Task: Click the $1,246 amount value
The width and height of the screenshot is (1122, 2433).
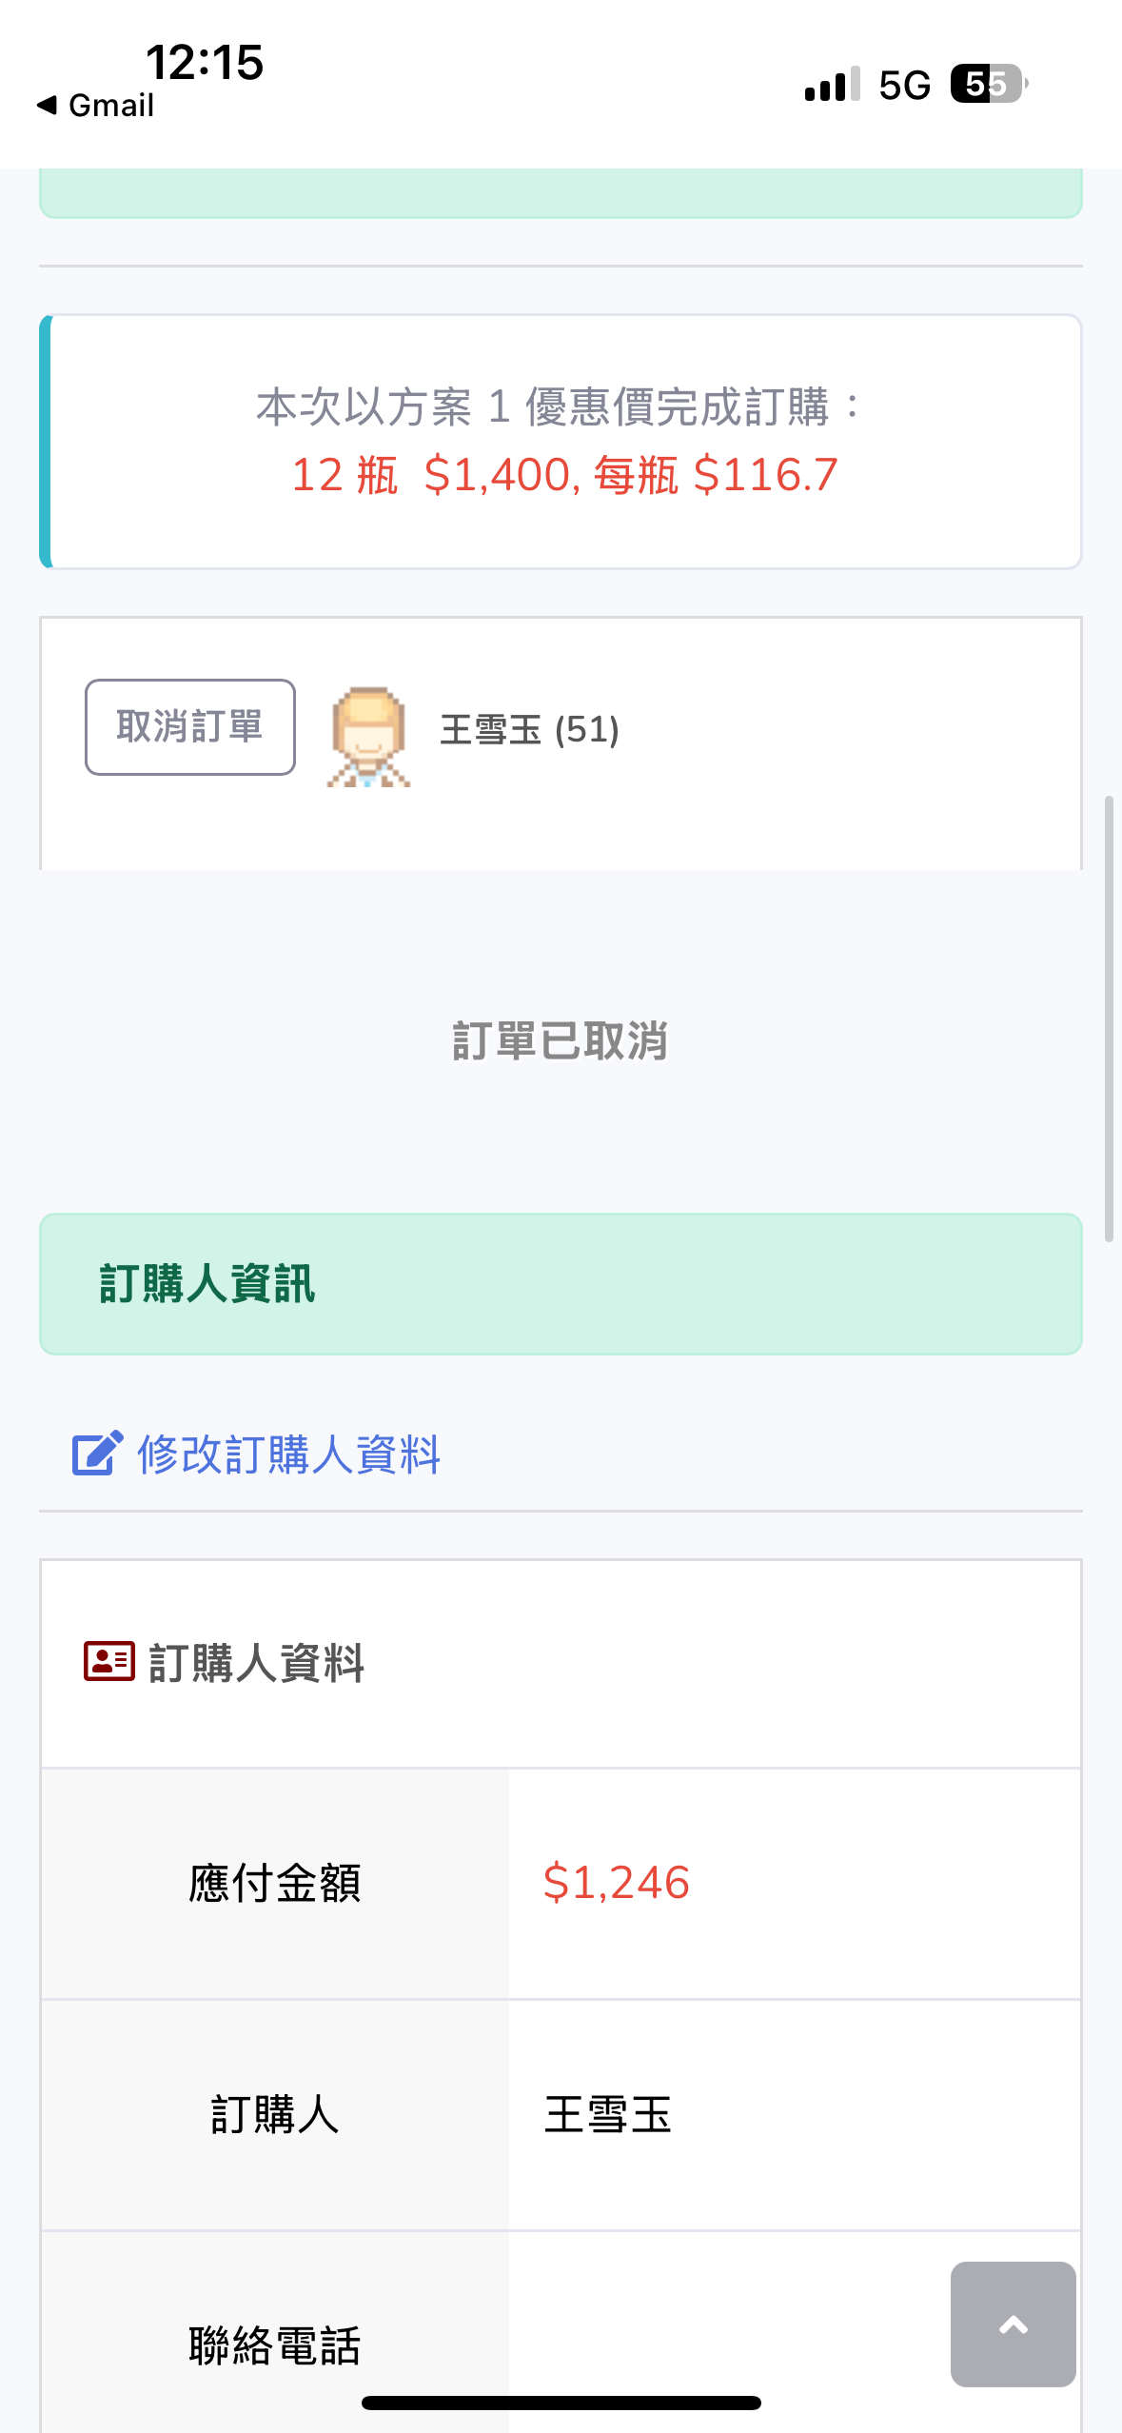Action: click(x=616, y=1883)
